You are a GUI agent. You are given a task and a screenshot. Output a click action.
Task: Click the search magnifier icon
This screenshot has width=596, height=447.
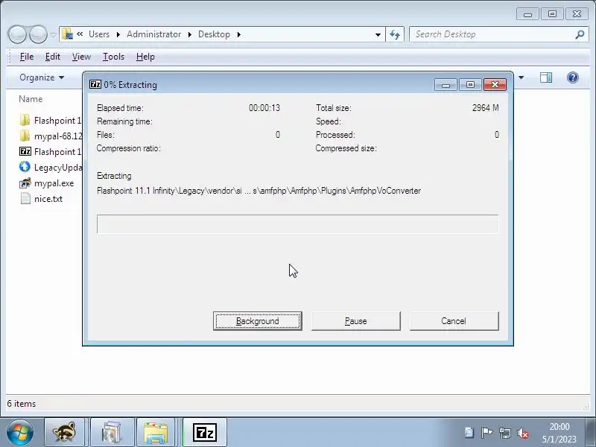coord(580,34)
